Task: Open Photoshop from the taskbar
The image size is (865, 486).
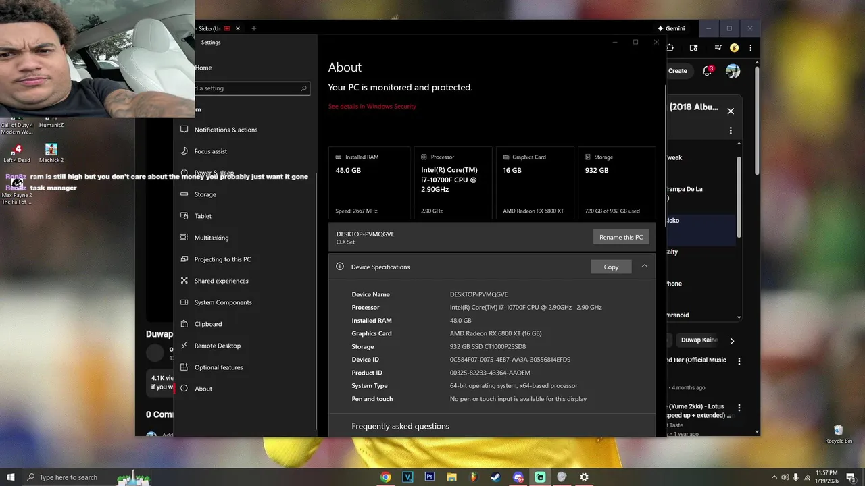Action: [x=429, y=477]
